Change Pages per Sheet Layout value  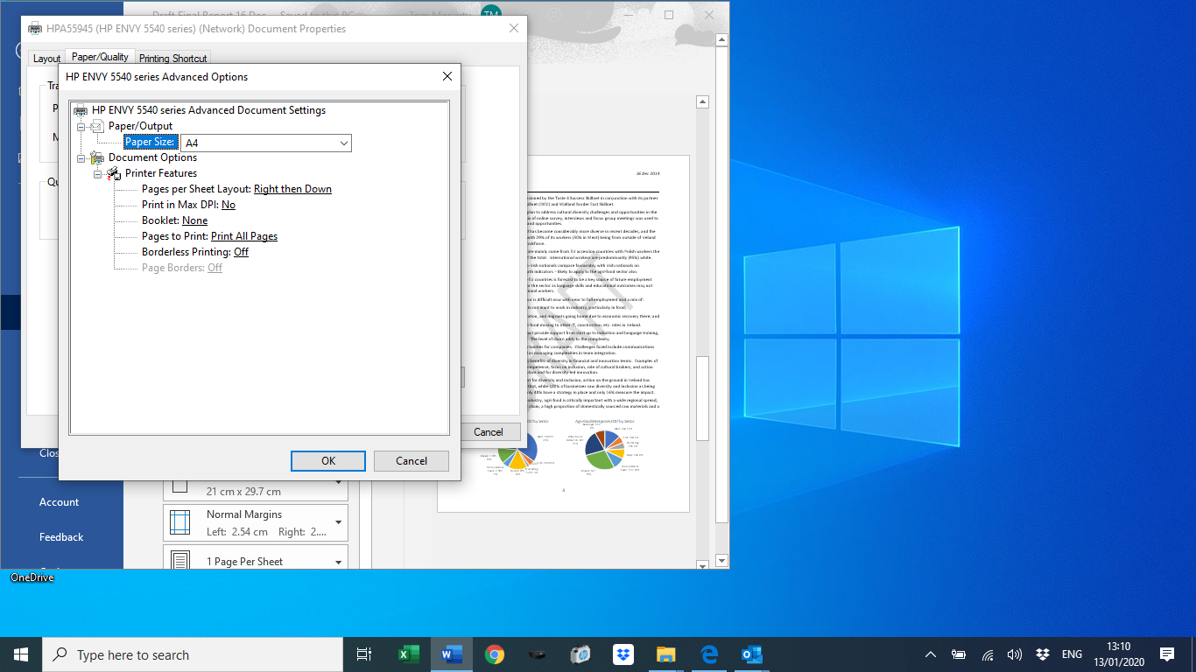[292, 189]
